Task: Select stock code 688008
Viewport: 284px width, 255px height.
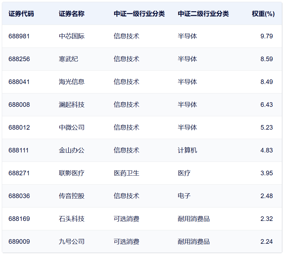Action: pos(19,105)
